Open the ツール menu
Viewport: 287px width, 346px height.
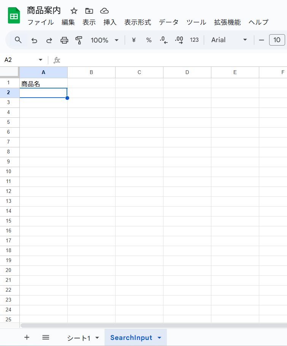point(196,22)
